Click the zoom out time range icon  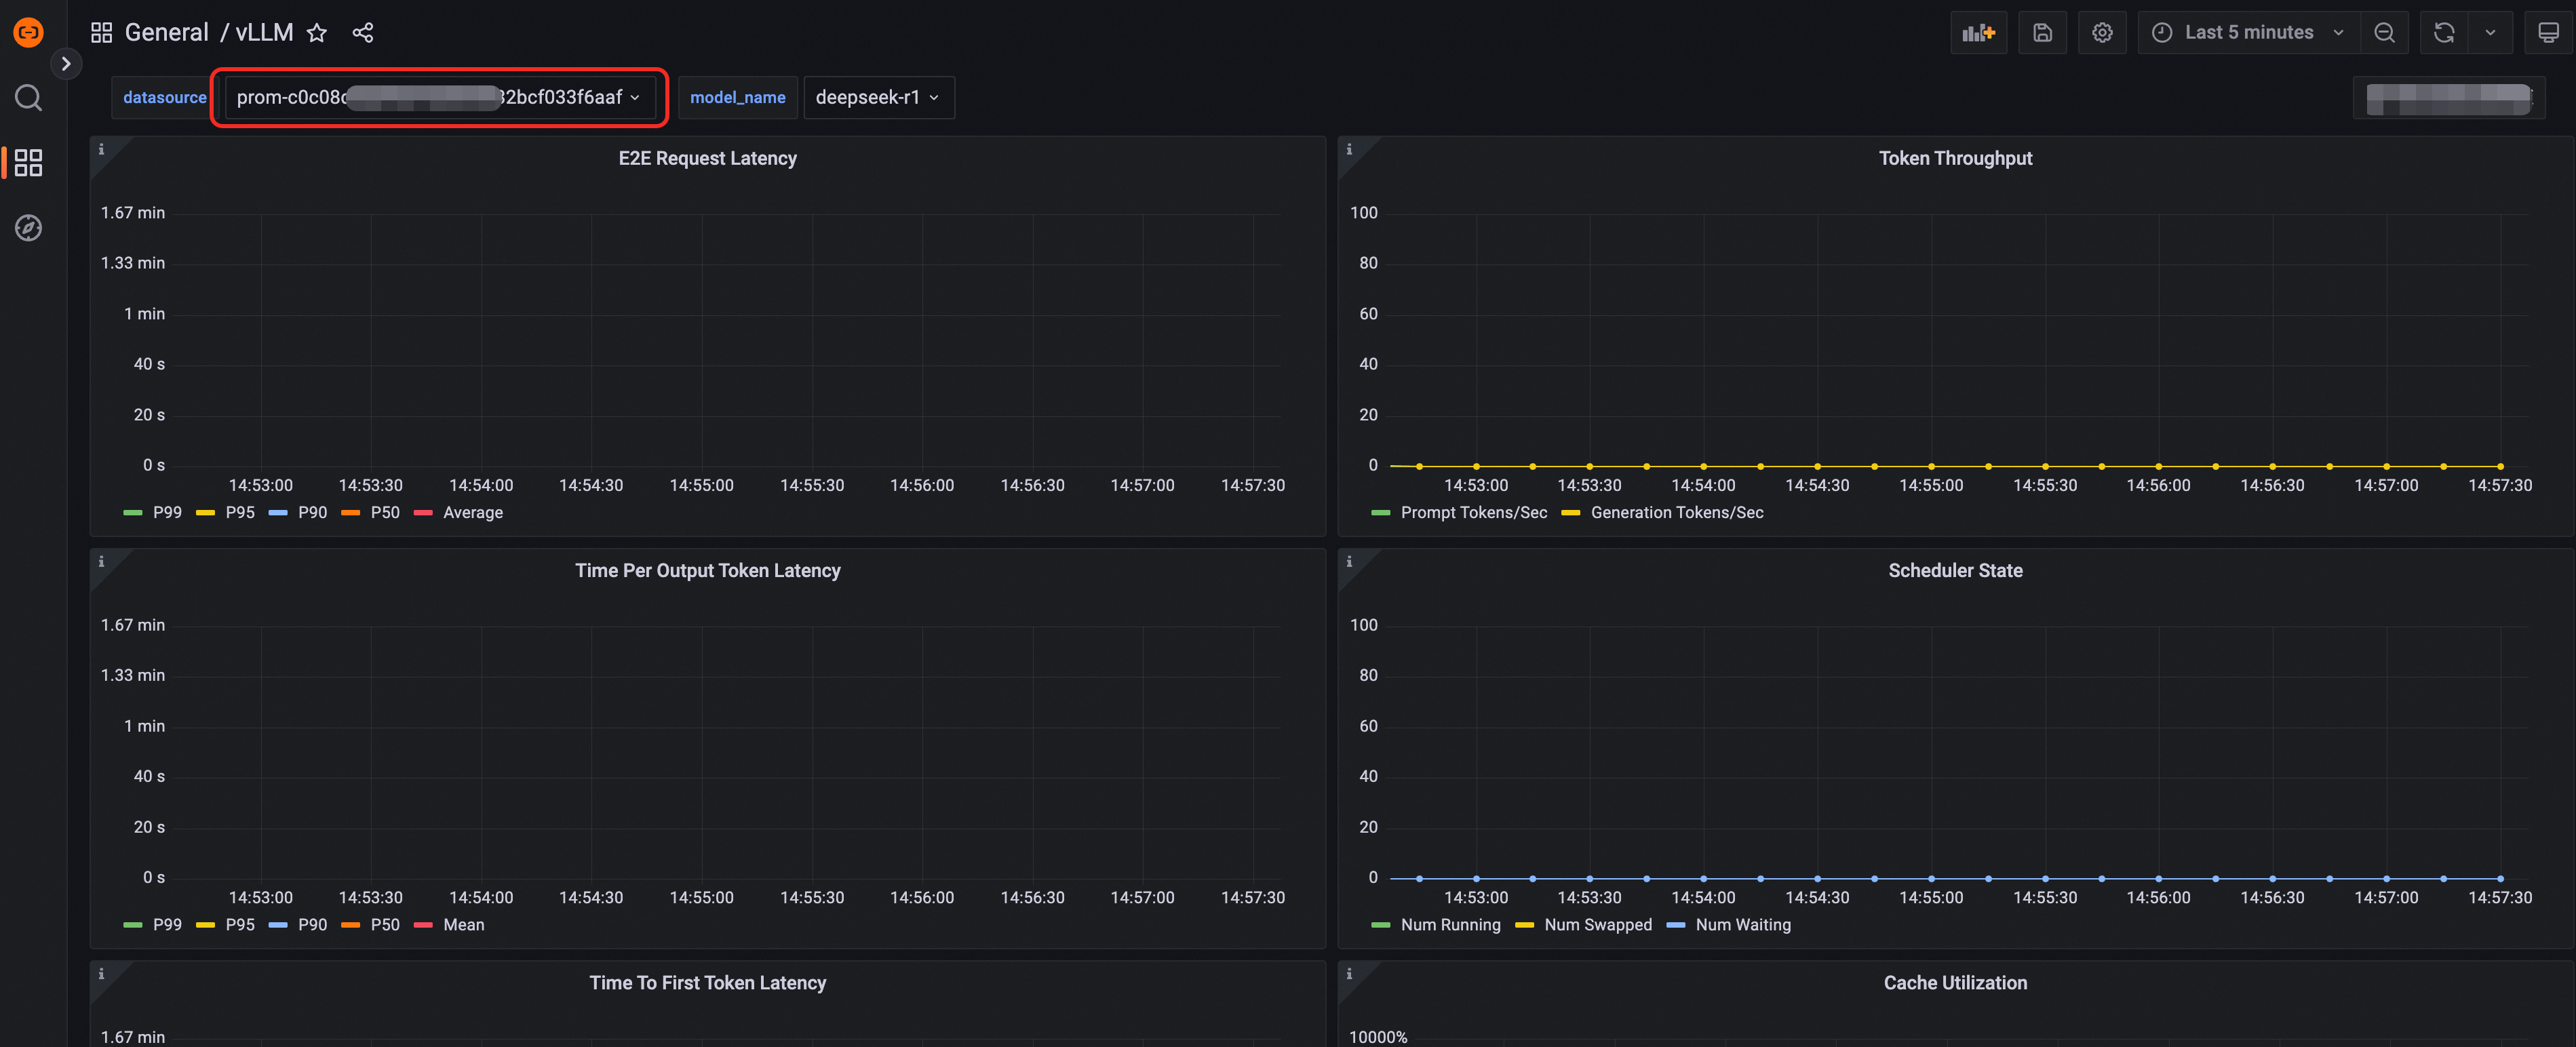click(2384, 33)
